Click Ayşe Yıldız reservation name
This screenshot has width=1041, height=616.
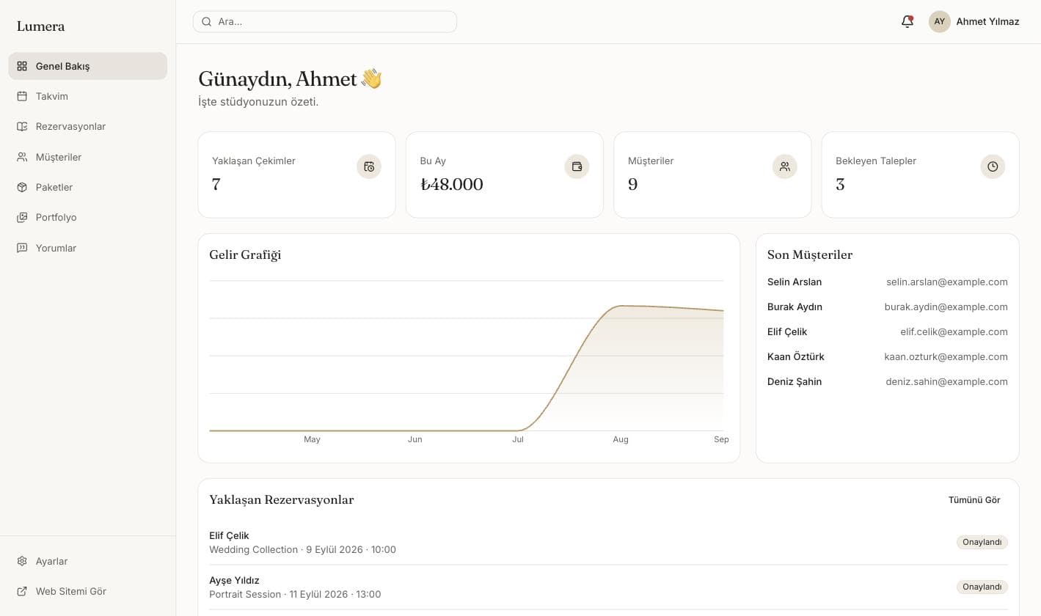point(234,580)
